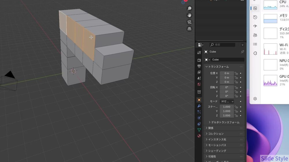289x162 pixels.
Task: Animate 位置 X with its keyframe dot
Action: coord(241,73)
